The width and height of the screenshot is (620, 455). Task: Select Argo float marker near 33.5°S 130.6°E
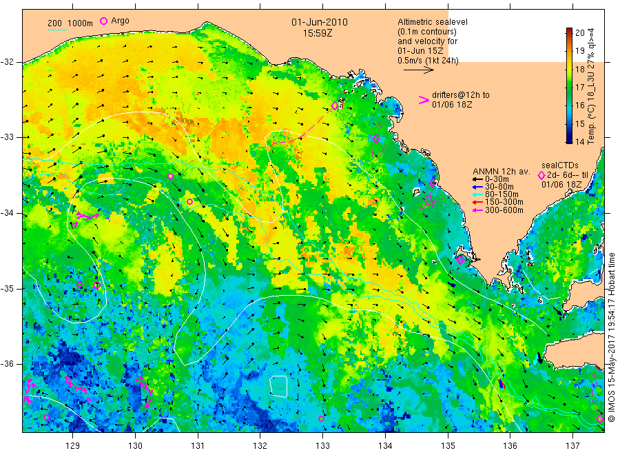click(170, 176)
